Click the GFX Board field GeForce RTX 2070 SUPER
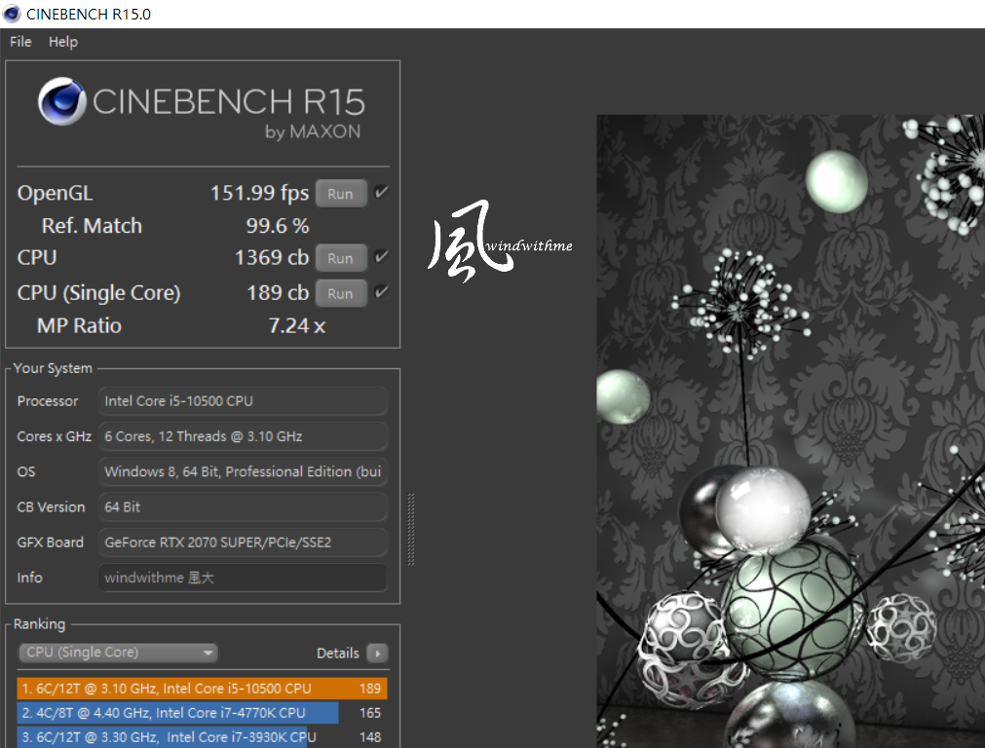 point(243,542)
